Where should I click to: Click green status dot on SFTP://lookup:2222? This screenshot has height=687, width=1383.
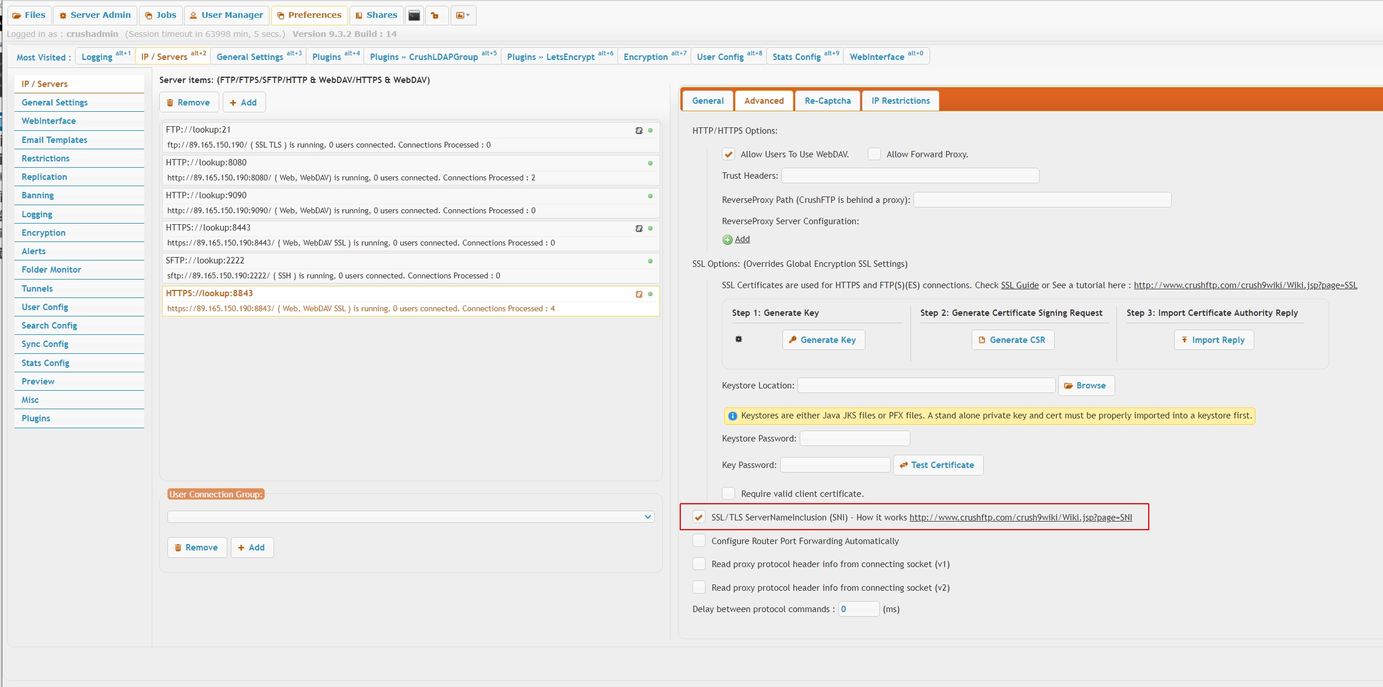pyautogui.click(x=650, y=261)
